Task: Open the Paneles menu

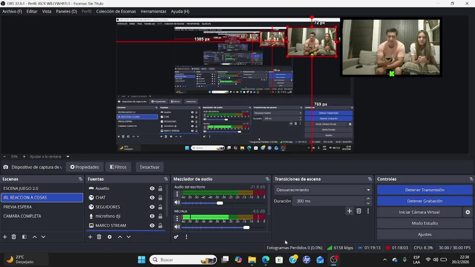Action: click(x=66, y=11)
